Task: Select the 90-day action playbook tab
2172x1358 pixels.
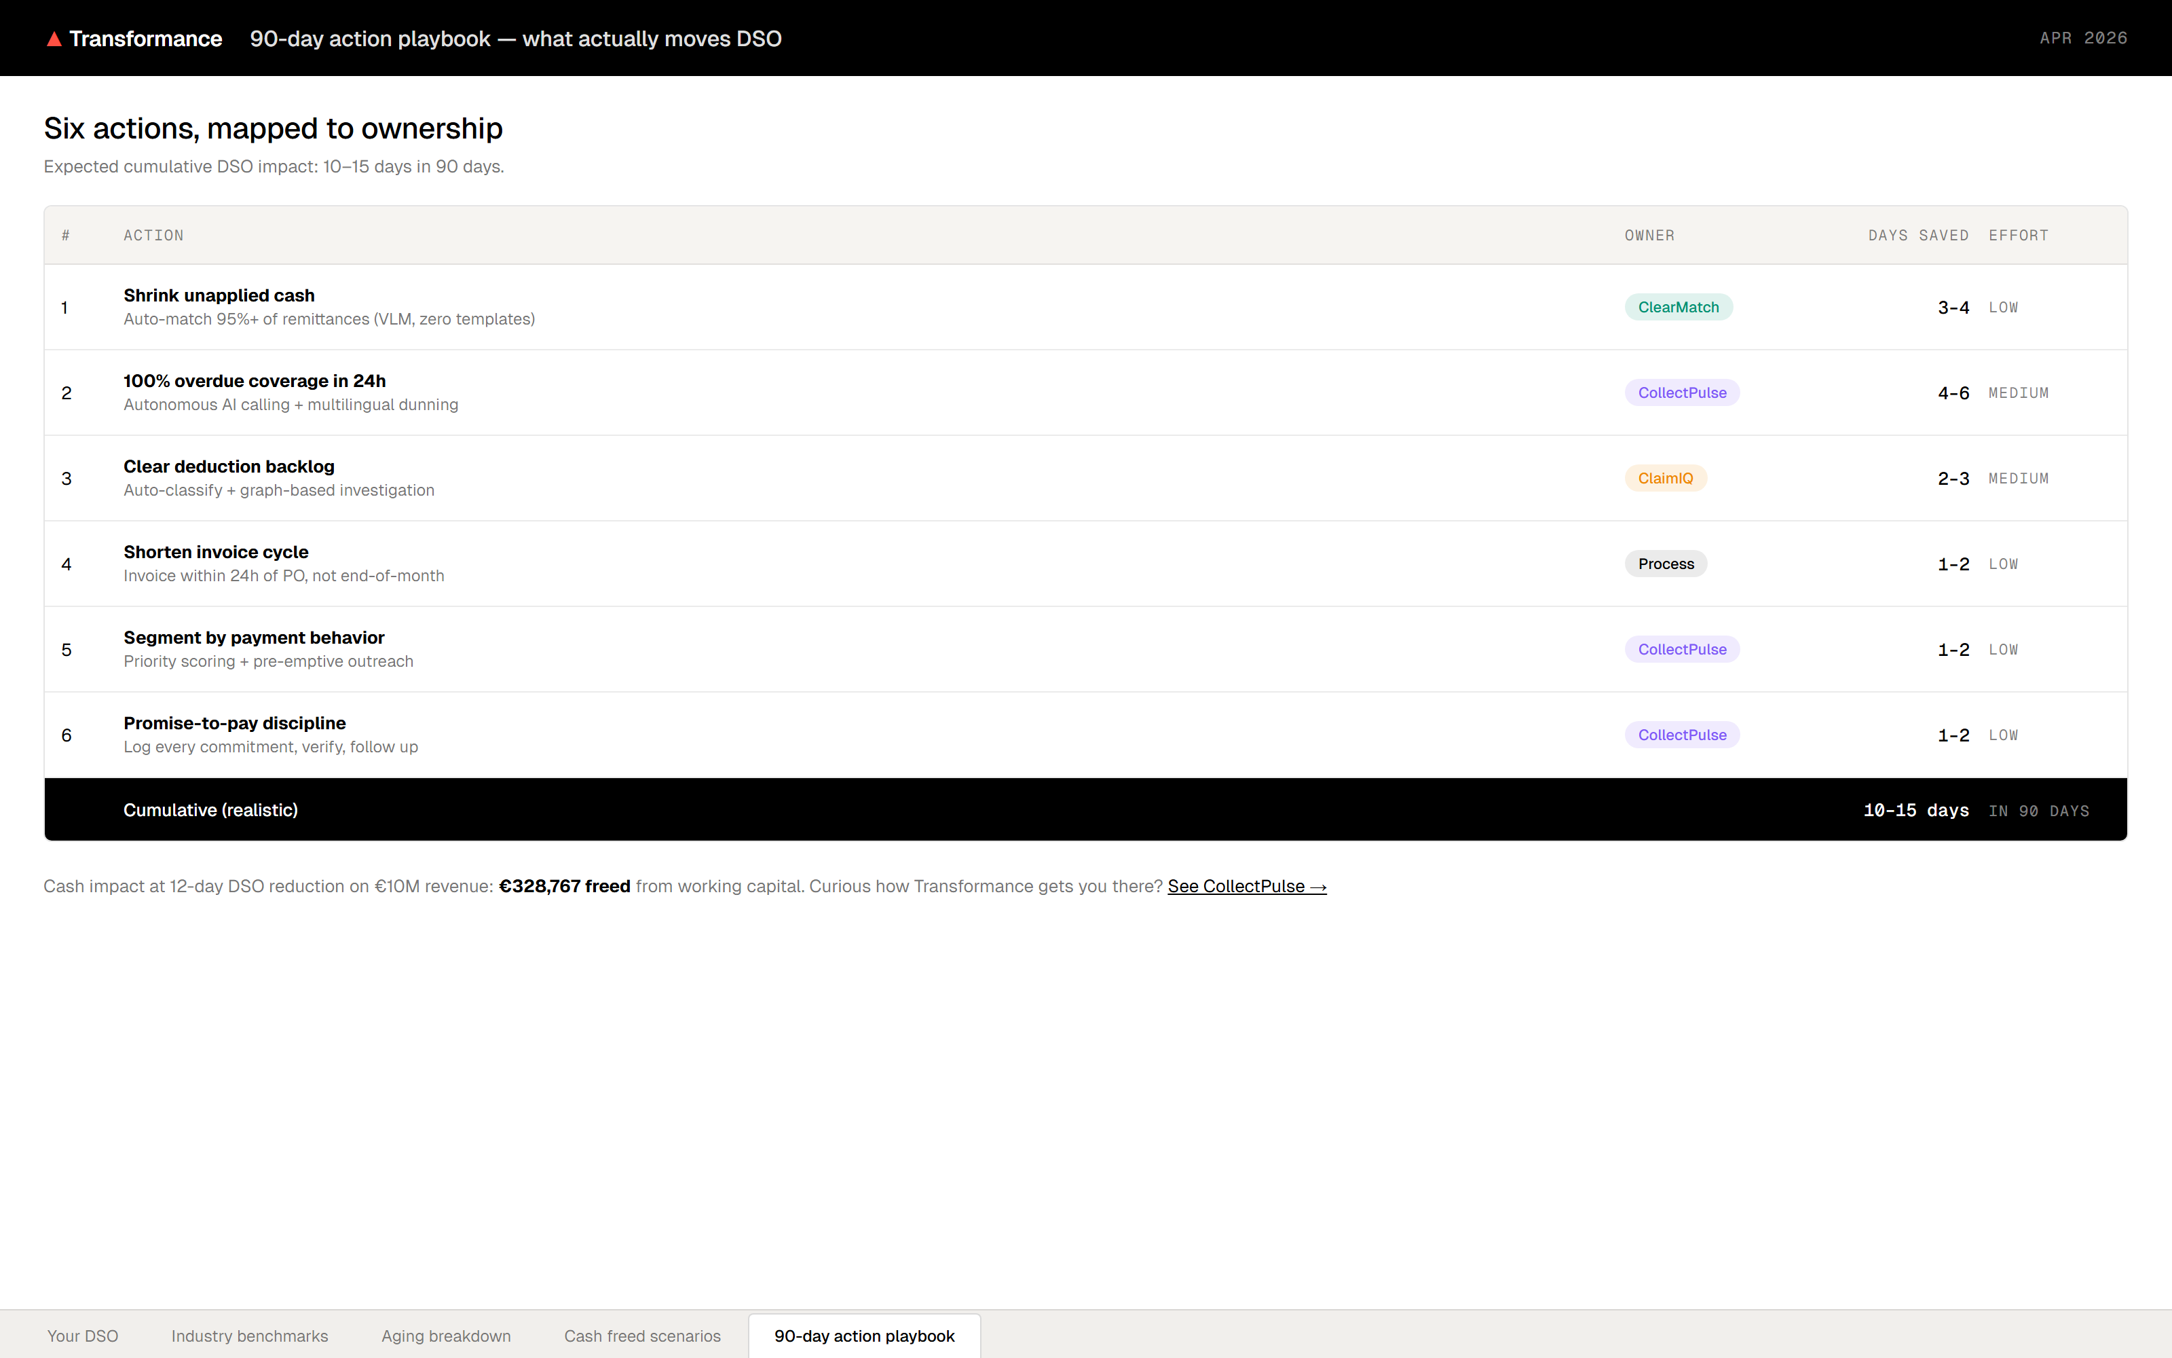Action: pos(863,1336)
